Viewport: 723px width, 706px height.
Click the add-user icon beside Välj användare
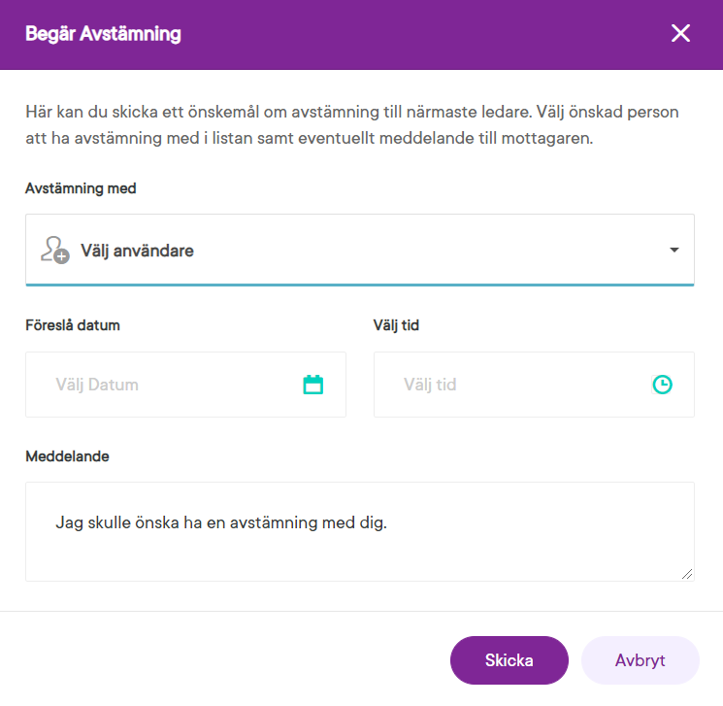coord(54,251)
